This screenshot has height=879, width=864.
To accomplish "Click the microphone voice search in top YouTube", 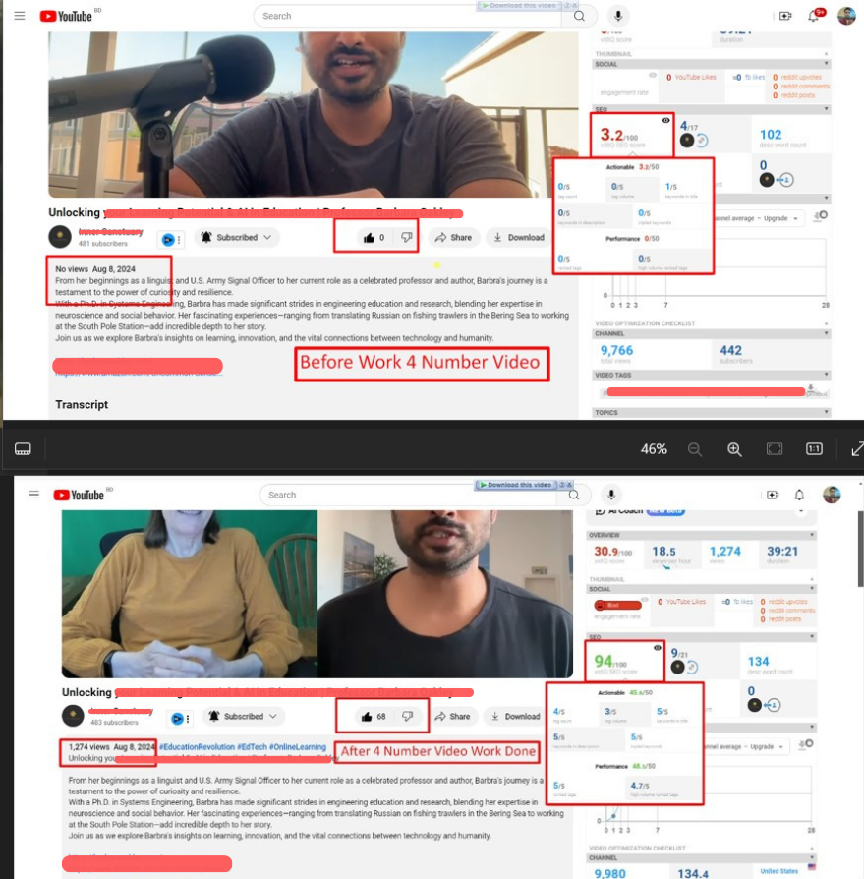I will [618, 16].
